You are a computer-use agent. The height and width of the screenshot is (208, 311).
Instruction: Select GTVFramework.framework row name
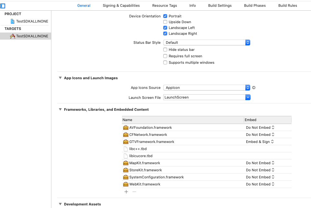pos(152,142)
